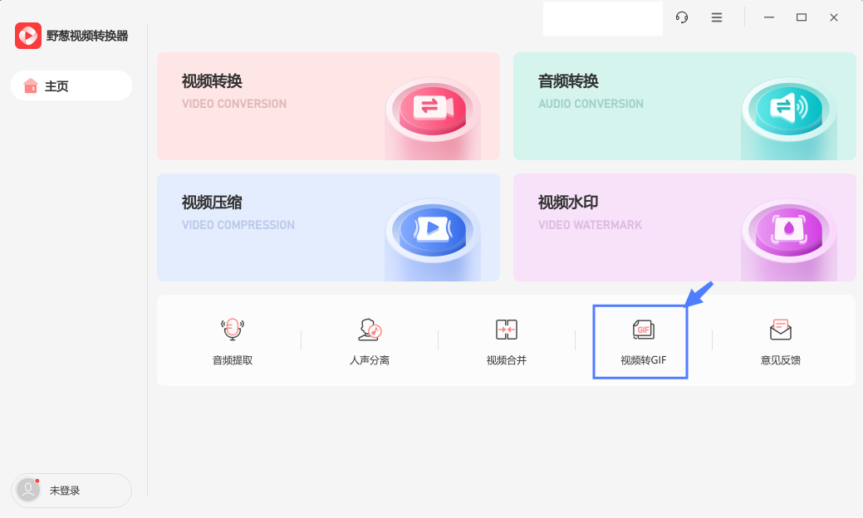Click the 意见反馈 envelope icon
Image resolution: width=863 pixels, height=518 pixels.
[781, 330]
